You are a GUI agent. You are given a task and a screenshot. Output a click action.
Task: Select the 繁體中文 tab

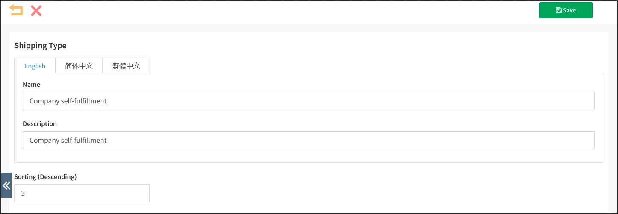[x=126, y=66]
